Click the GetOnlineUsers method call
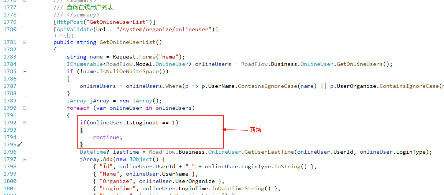The height and width of the screenshot is (195, 444). tap(359, 64)
